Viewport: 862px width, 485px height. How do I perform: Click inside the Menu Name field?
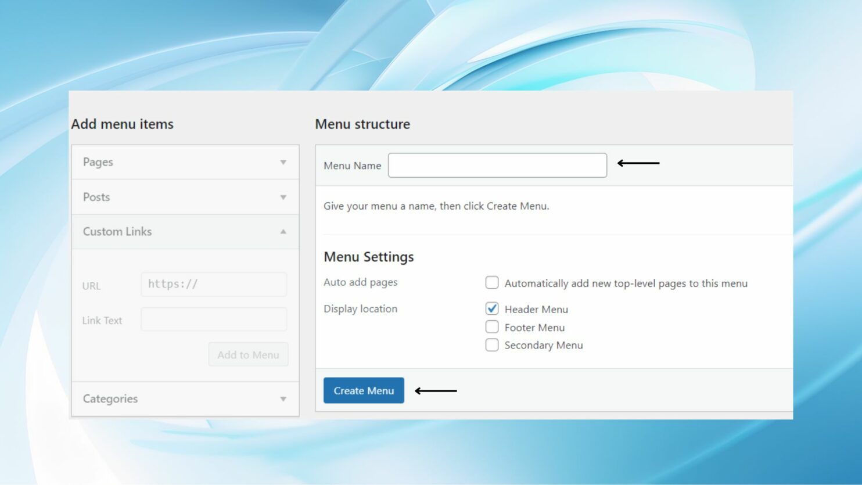(x=497, y=165)
